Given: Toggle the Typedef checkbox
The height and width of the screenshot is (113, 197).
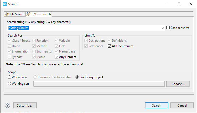Looking at the screenshot, I should (x=10, y=57).
